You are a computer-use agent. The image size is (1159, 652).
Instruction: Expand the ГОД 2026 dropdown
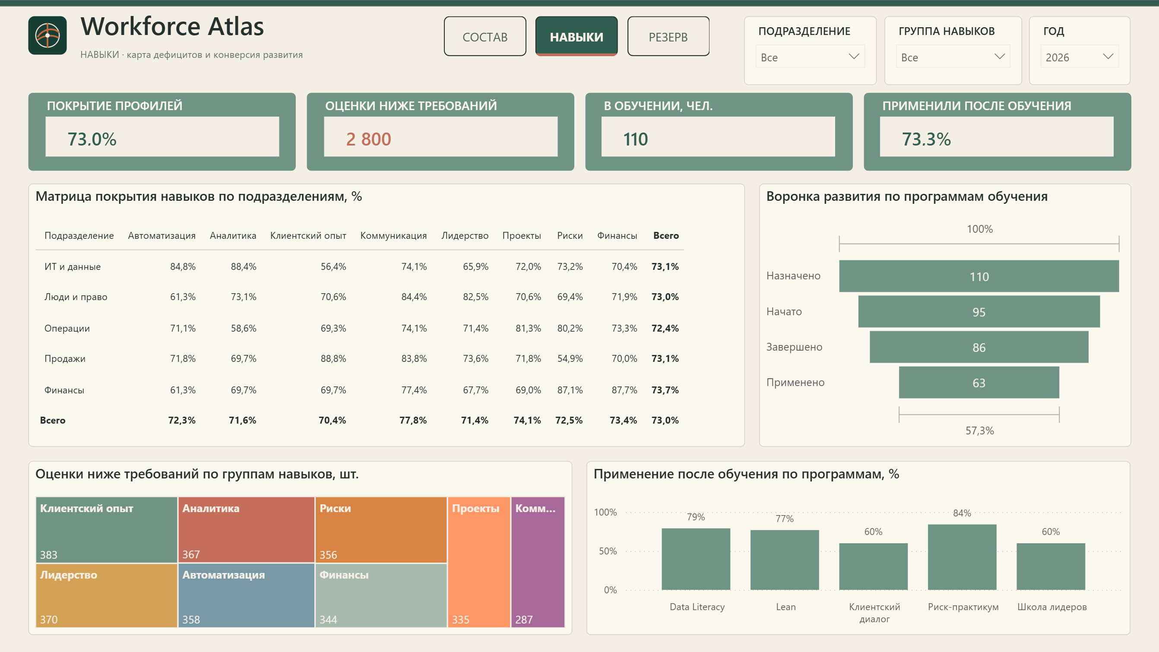click(1079, 57)
